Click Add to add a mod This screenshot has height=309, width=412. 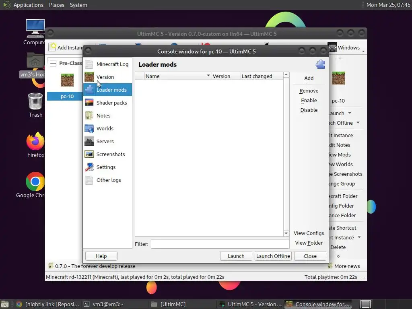click(x=309, y=78)
